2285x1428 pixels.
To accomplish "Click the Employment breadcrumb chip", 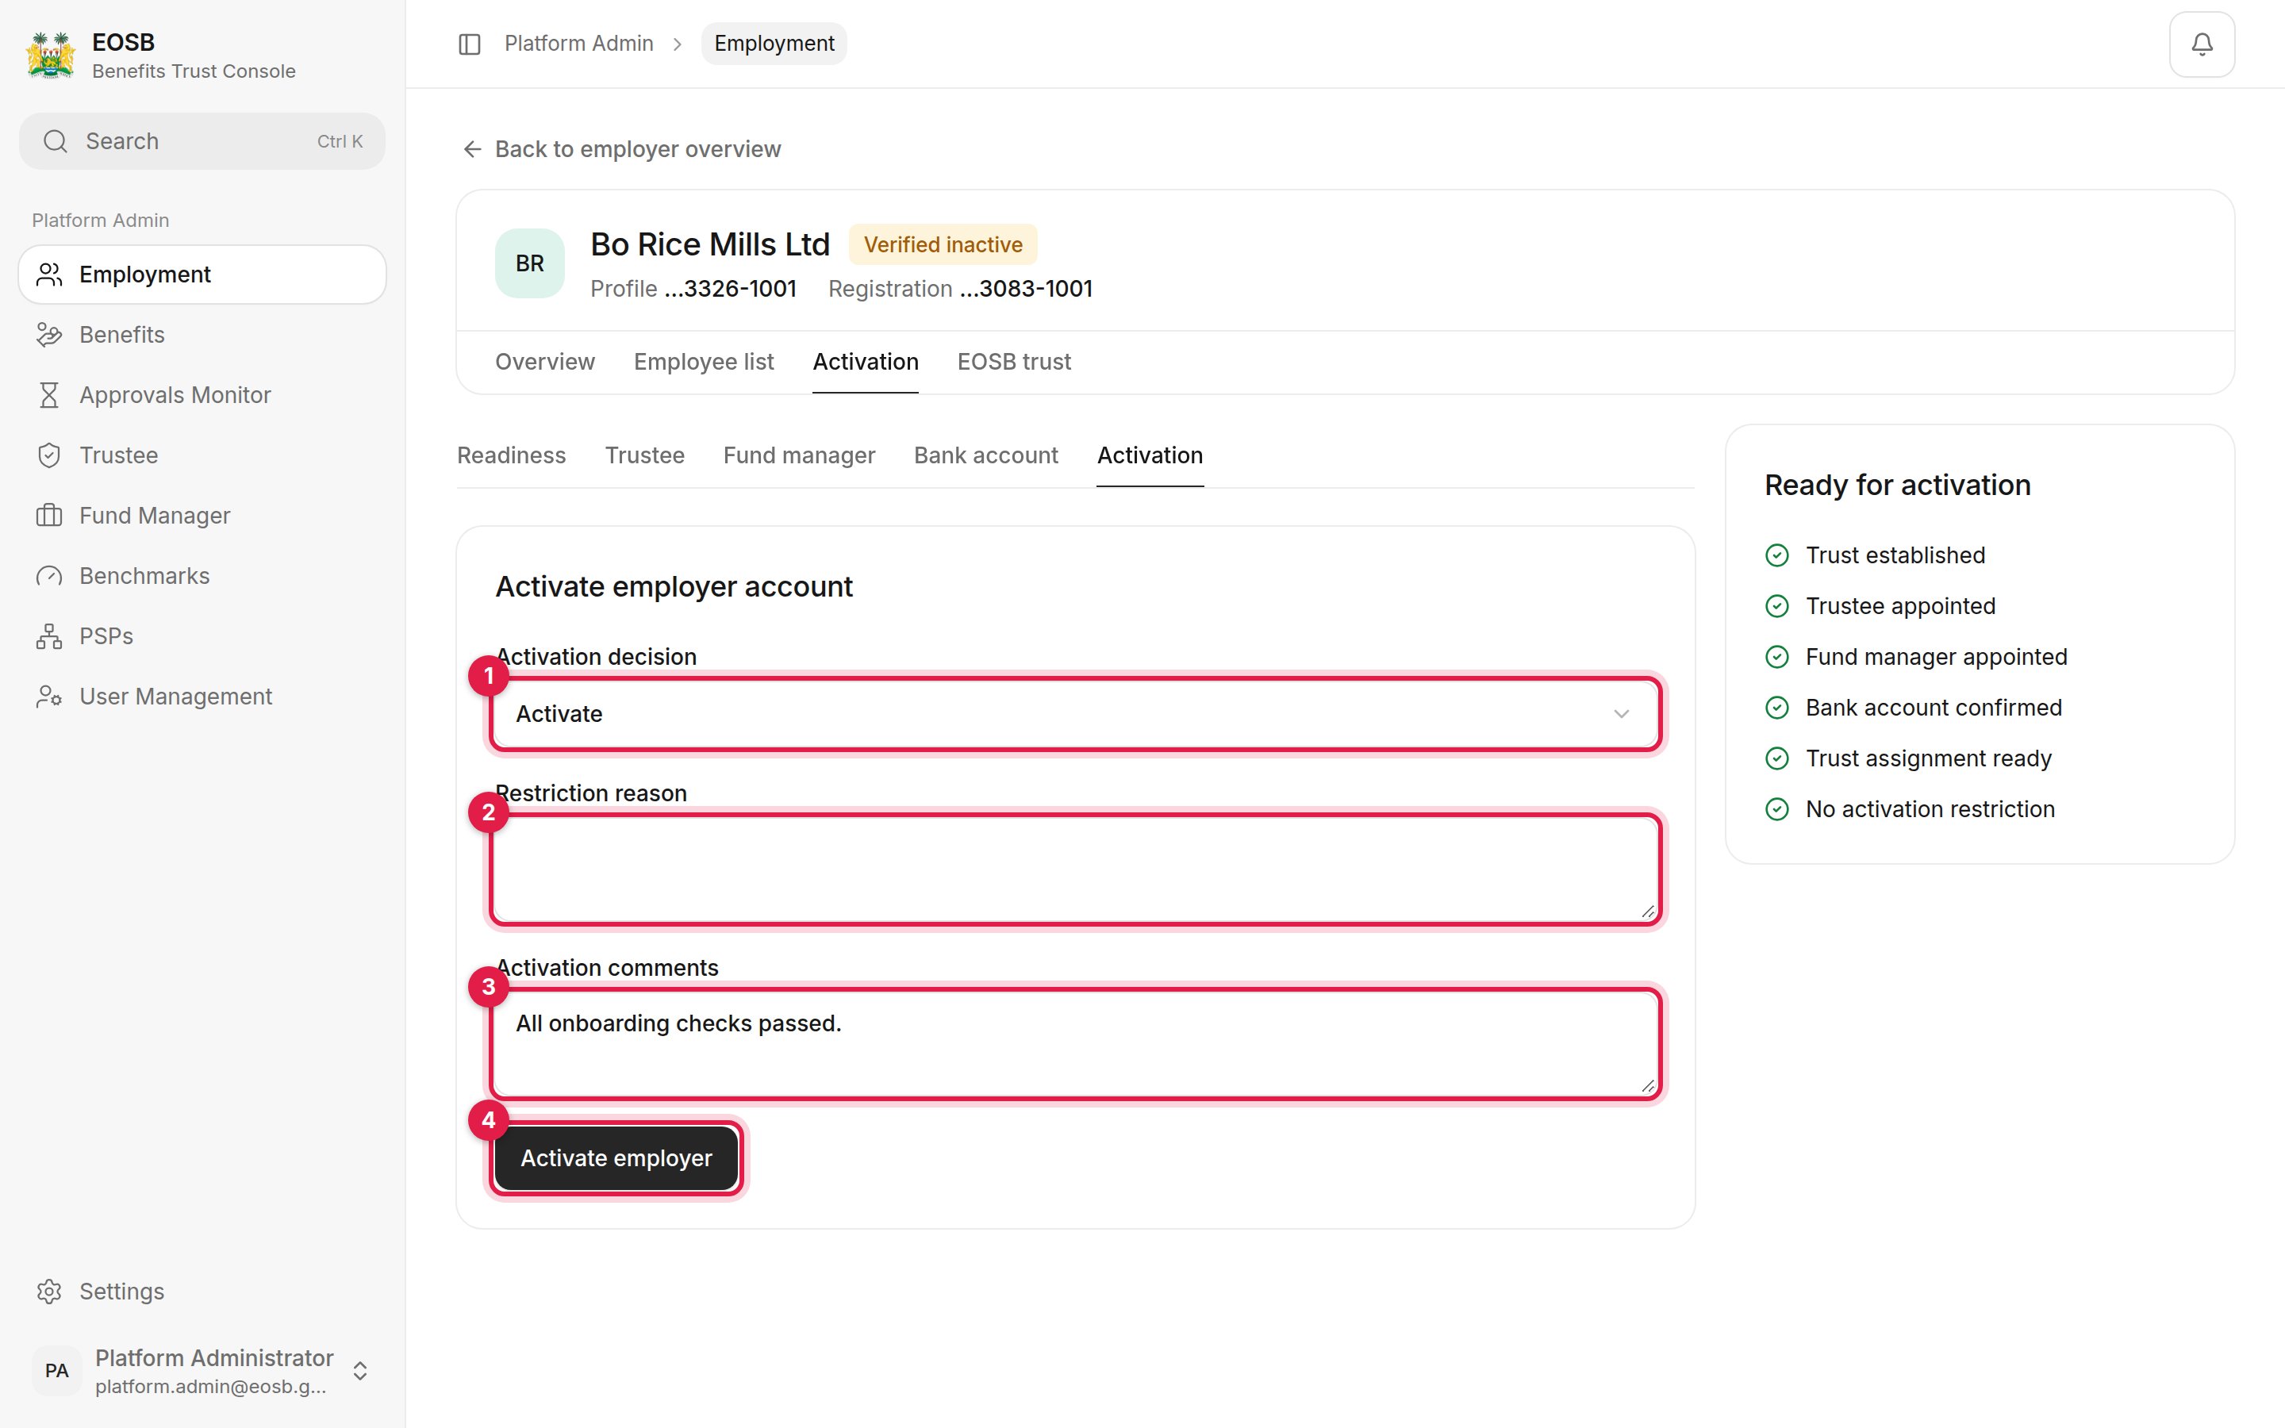I will tap(774, 44).
